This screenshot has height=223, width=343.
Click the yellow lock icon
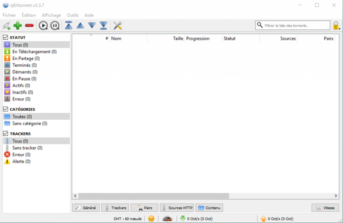[x=336, y=25]
